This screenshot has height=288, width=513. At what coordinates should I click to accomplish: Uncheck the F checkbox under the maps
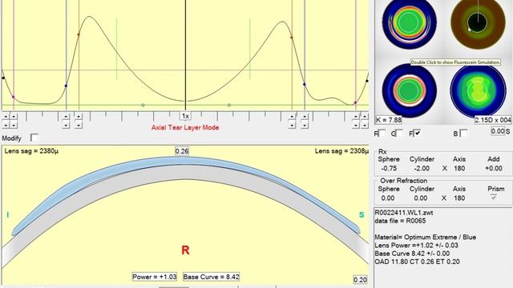[418, 134]
